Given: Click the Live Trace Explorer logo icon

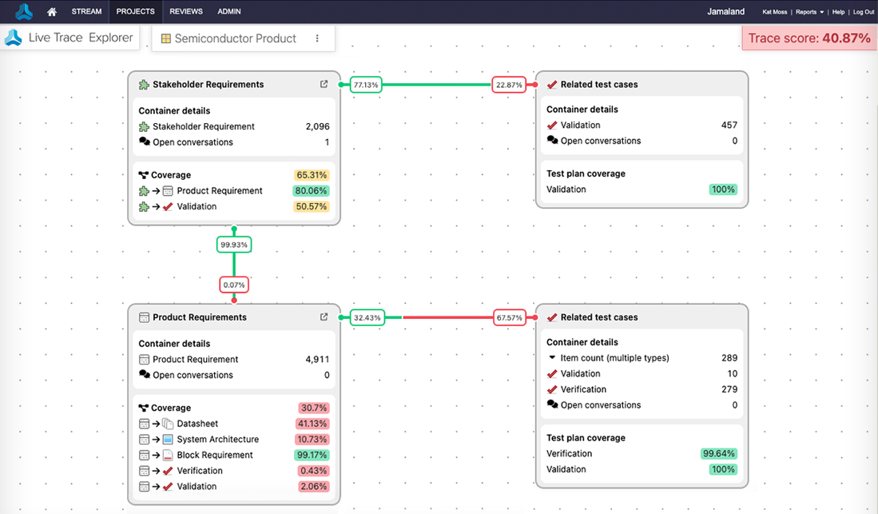Looking at the screenshot, I should click(13, 38).
